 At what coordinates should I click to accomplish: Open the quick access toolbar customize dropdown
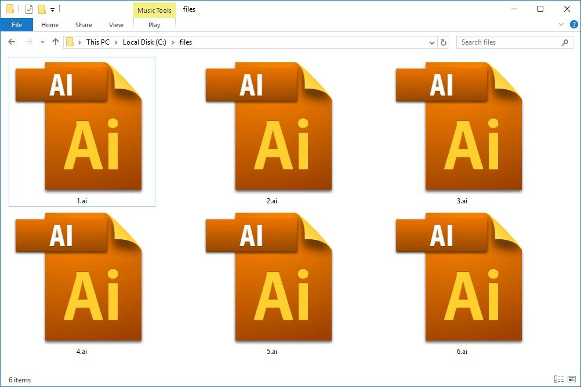(x=52, y=9)
